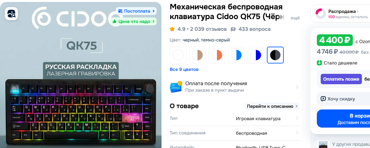Click the visual image search icon
The image size is (370, 148).
11,13
